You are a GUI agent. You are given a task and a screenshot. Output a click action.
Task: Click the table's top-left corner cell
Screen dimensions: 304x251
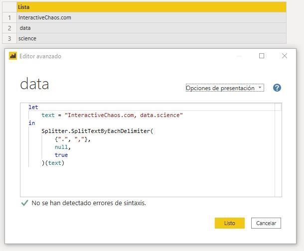tap(9, 7)
